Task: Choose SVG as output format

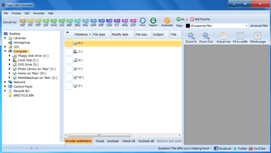Action: click(x=62, y=22)
